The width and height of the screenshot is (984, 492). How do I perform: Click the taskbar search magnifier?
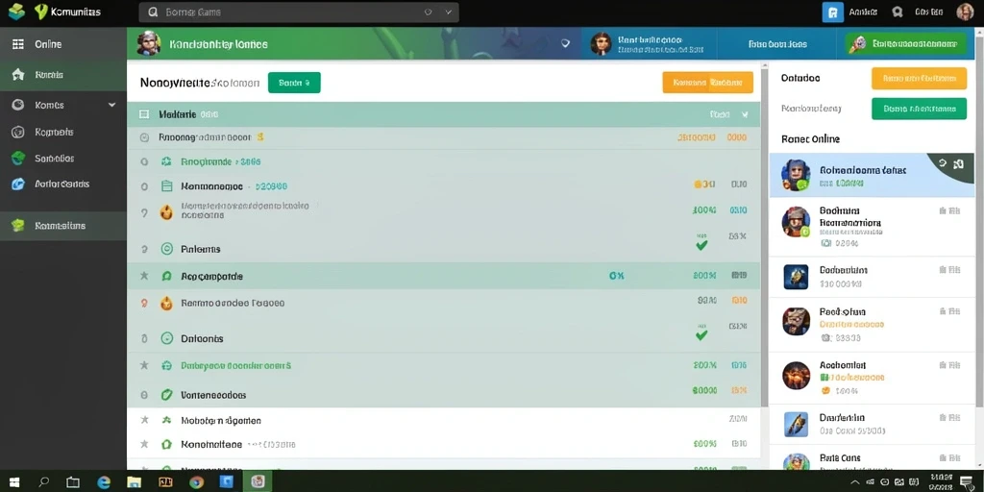[x=44, y=482]
